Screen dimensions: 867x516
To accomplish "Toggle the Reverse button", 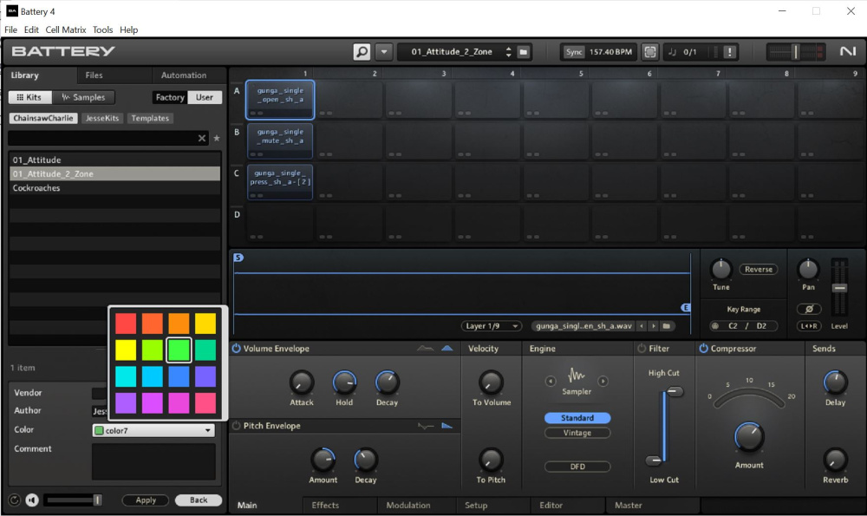I will click(x=758, y=270).
